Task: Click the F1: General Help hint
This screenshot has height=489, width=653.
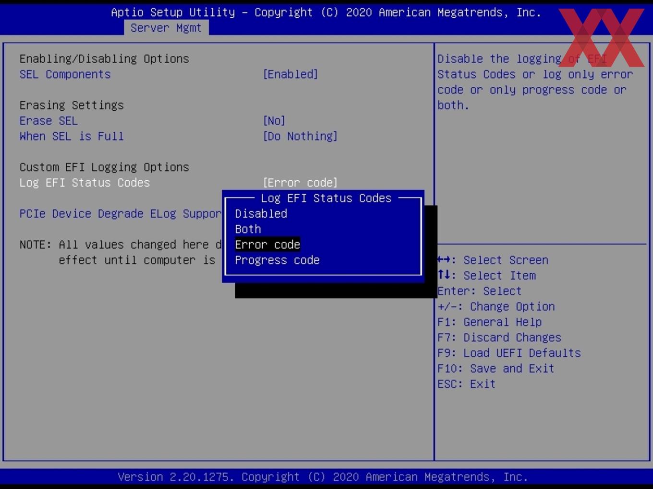Action: 490,322
